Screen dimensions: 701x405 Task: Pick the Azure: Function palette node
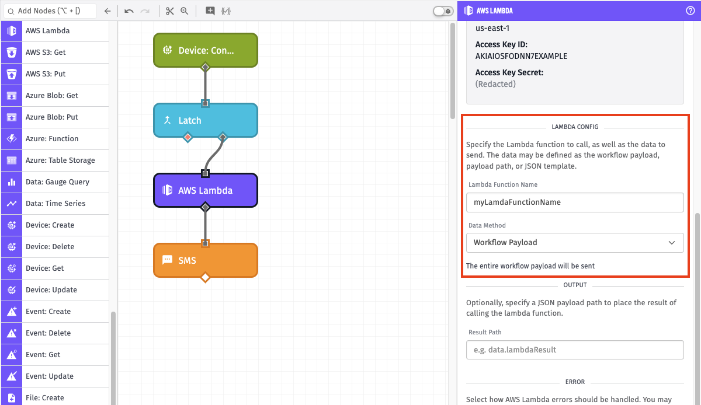click(55, 138)
